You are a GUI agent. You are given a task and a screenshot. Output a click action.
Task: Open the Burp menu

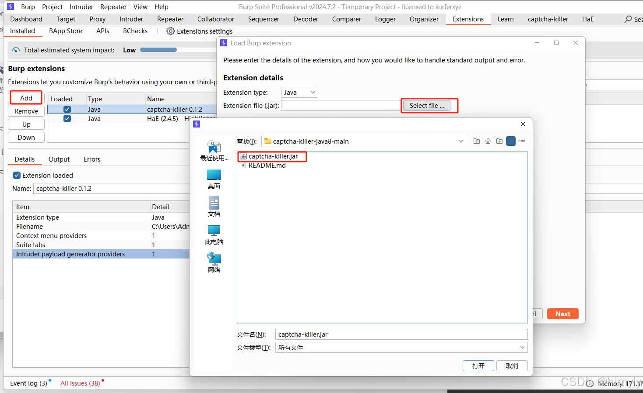(x=28, y=7)
